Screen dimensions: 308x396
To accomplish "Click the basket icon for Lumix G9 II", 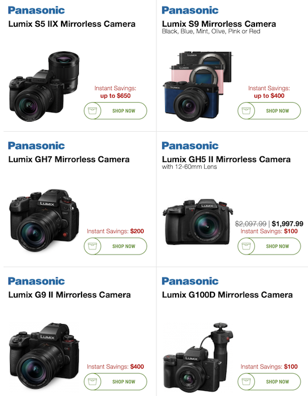I will [92, 381].
